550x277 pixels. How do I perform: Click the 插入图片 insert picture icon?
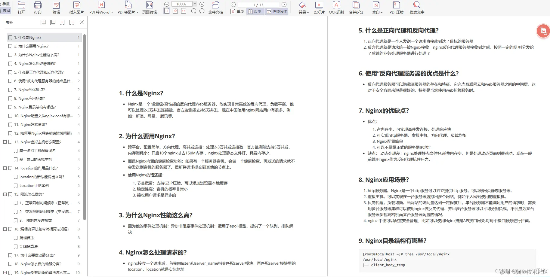77,7
